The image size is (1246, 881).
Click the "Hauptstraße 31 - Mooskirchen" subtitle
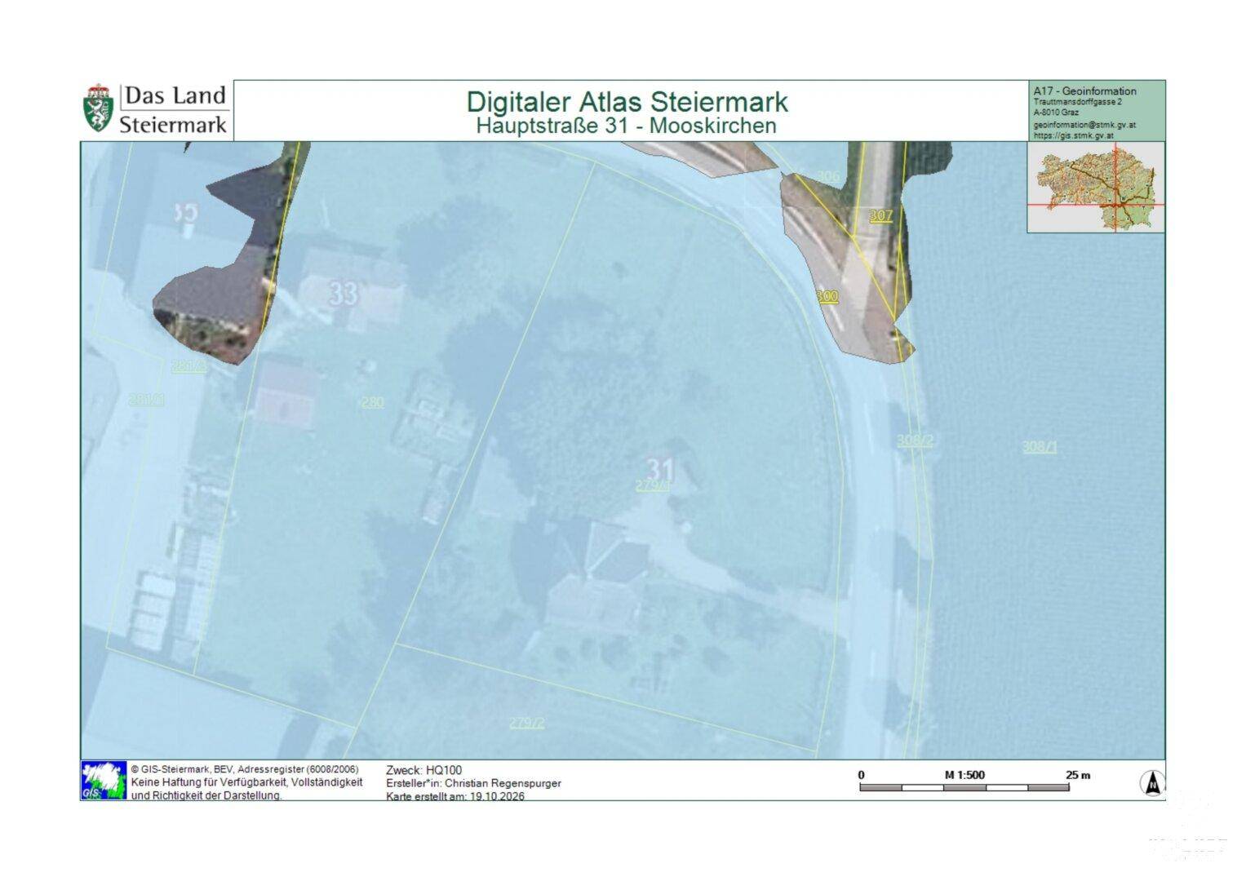pyautogui.click(x=627, y=126)
